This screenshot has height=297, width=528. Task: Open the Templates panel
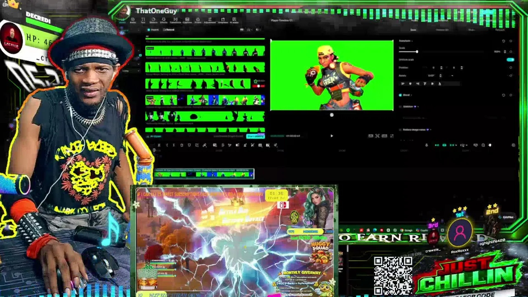pos(223,20)
